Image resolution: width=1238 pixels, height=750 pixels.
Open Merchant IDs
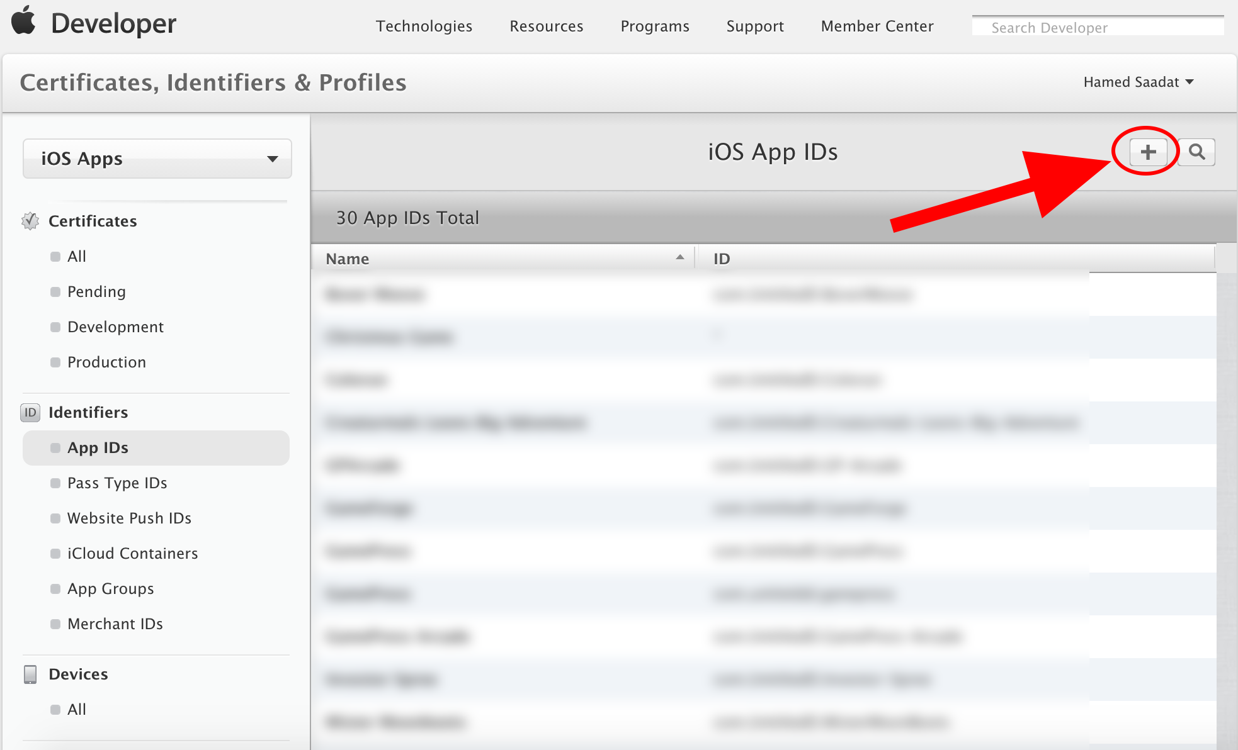tap(115, 624)
